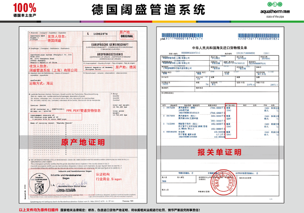The height and width of the screenshot is (213, 304).
Task: Click "阔盛管道系统(上海)有限公司" annotation
Action: click(x=53, y=70)
